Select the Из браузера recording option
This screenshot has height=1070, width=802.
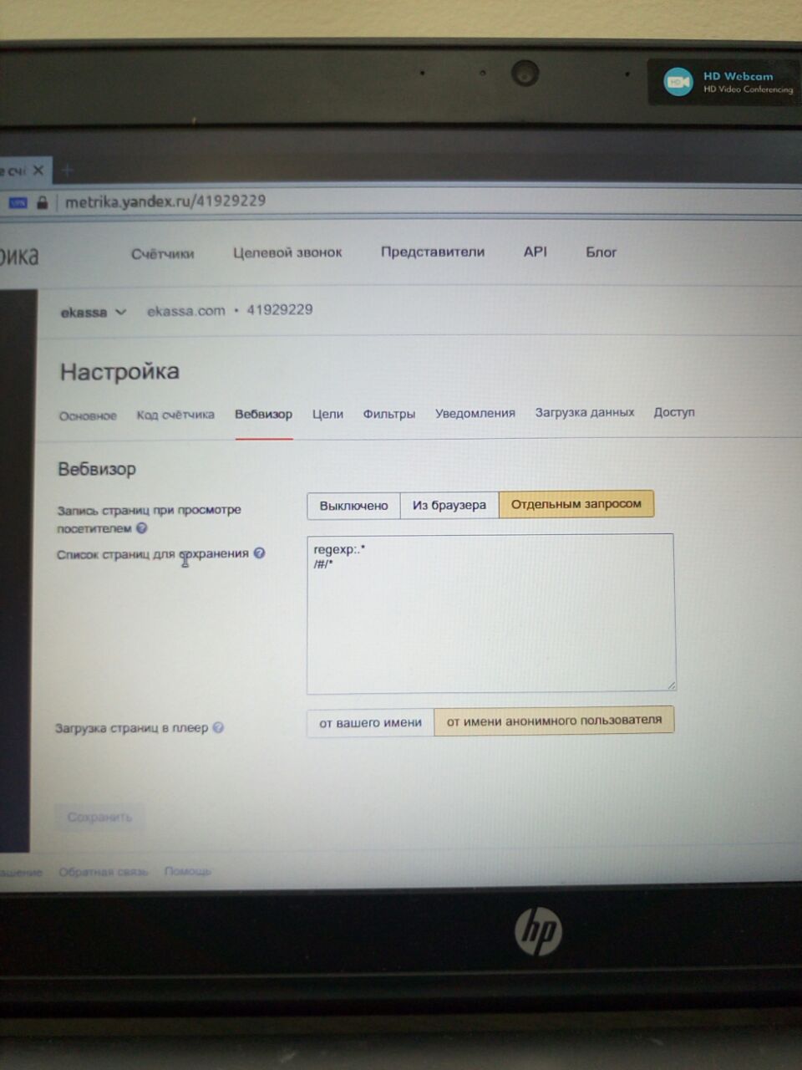click(x=449, y=505)
